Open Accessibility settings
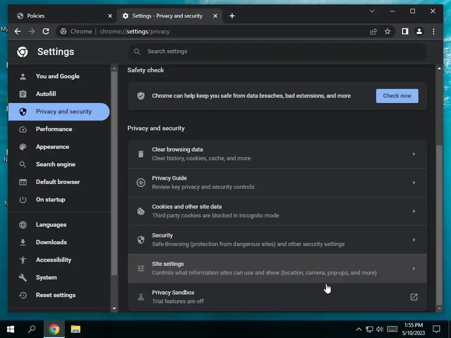The height and width of the screenshot is (338, 451). (59, 260)
